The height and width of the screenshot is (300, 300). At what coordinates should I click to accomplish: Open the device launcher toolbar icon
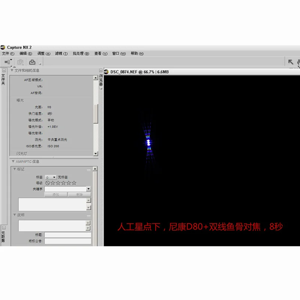[7, 62]
